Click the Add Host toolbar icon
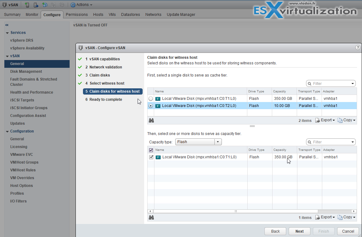The image size is (362, 237). (x=27, y=5)
